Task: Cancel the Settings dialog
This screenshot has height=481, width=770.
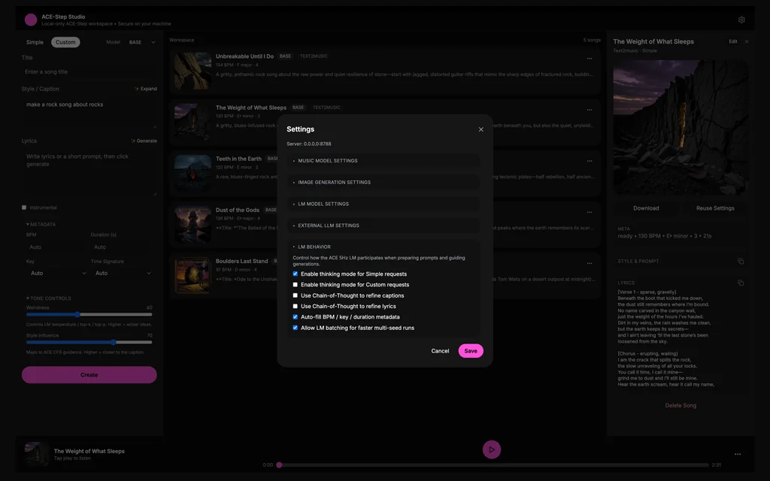Action: (x=440, y=351)
